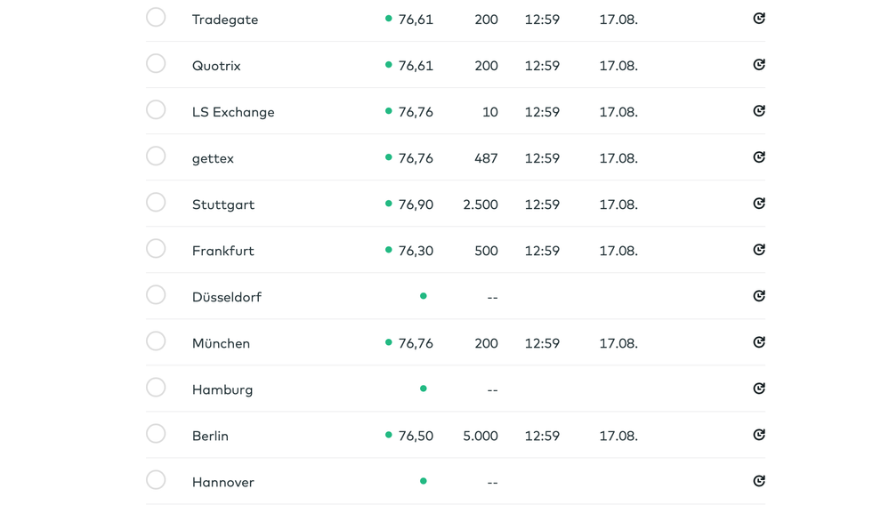
Task: Choose Berlin as trading venue
Action: (x=156, y=434)
